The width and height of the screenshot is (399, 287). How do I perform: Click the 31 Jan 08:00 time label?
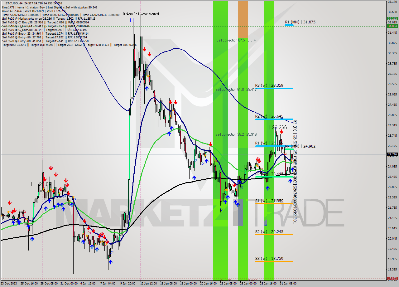[287, 284]
